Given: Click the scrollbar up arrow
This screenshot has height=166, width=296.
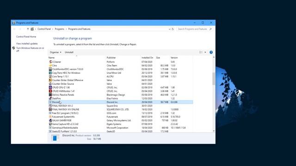Looking at the screenshot, I should [214, 57].
